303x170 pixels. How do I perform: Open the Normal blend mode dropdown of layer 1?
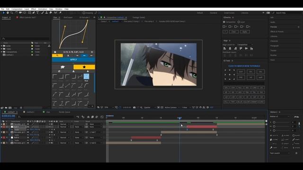pos(65,124)
